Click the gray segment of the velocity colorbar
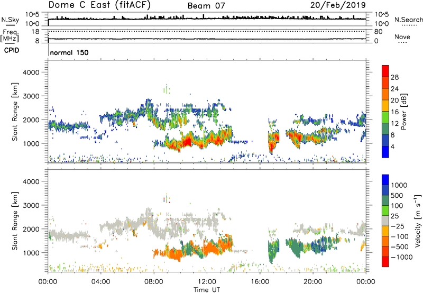Image resolution: width=423 pixels, height=293 pixels. point(385,221)
